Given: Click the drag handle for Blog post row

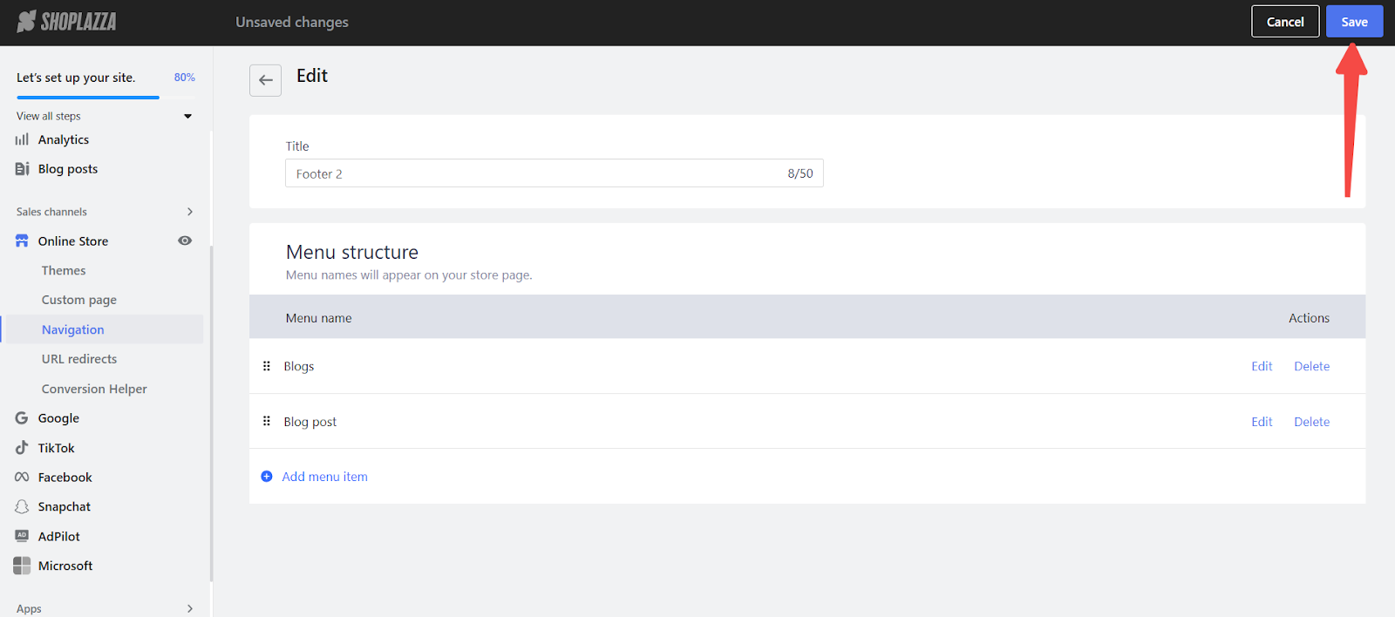Looking at the screenshot, I should tap(267, 421).
